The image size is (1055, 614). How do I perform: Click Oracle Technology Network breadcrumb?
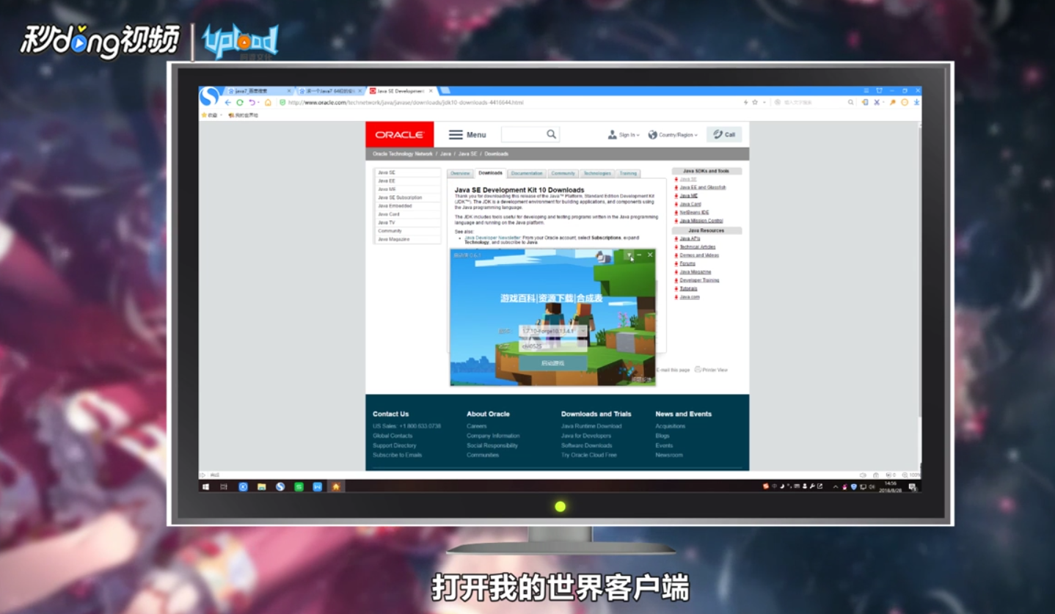403,154
